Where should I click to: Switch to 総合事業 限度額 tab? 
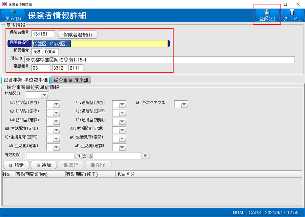[71, 80]
